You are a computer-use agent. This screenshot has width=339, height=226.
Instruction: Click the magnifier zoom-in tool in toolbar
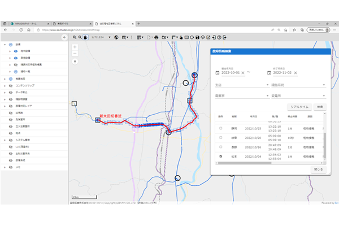coord(74,37)
